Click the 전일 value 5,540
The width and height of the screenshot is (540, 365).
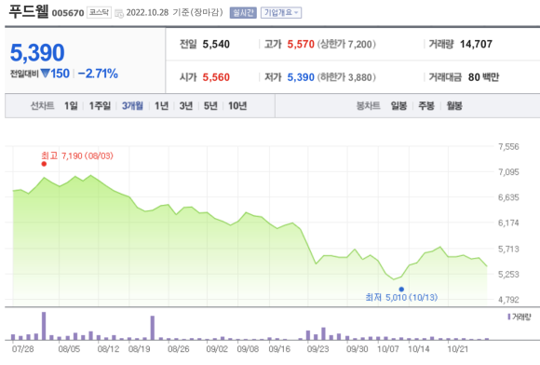216,44
